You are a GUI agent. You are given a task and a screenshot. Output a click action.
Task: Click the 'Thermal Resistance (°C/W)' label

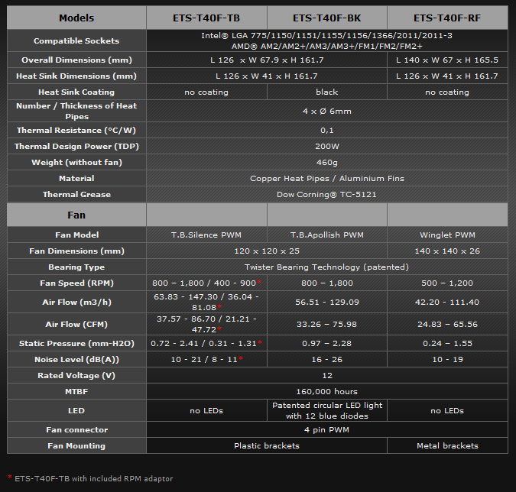pos(76,130)
